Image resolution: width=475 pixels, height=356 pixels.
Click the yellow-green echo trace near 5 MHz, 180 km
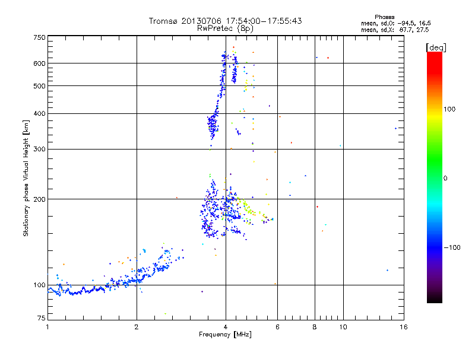click(248, 209)
